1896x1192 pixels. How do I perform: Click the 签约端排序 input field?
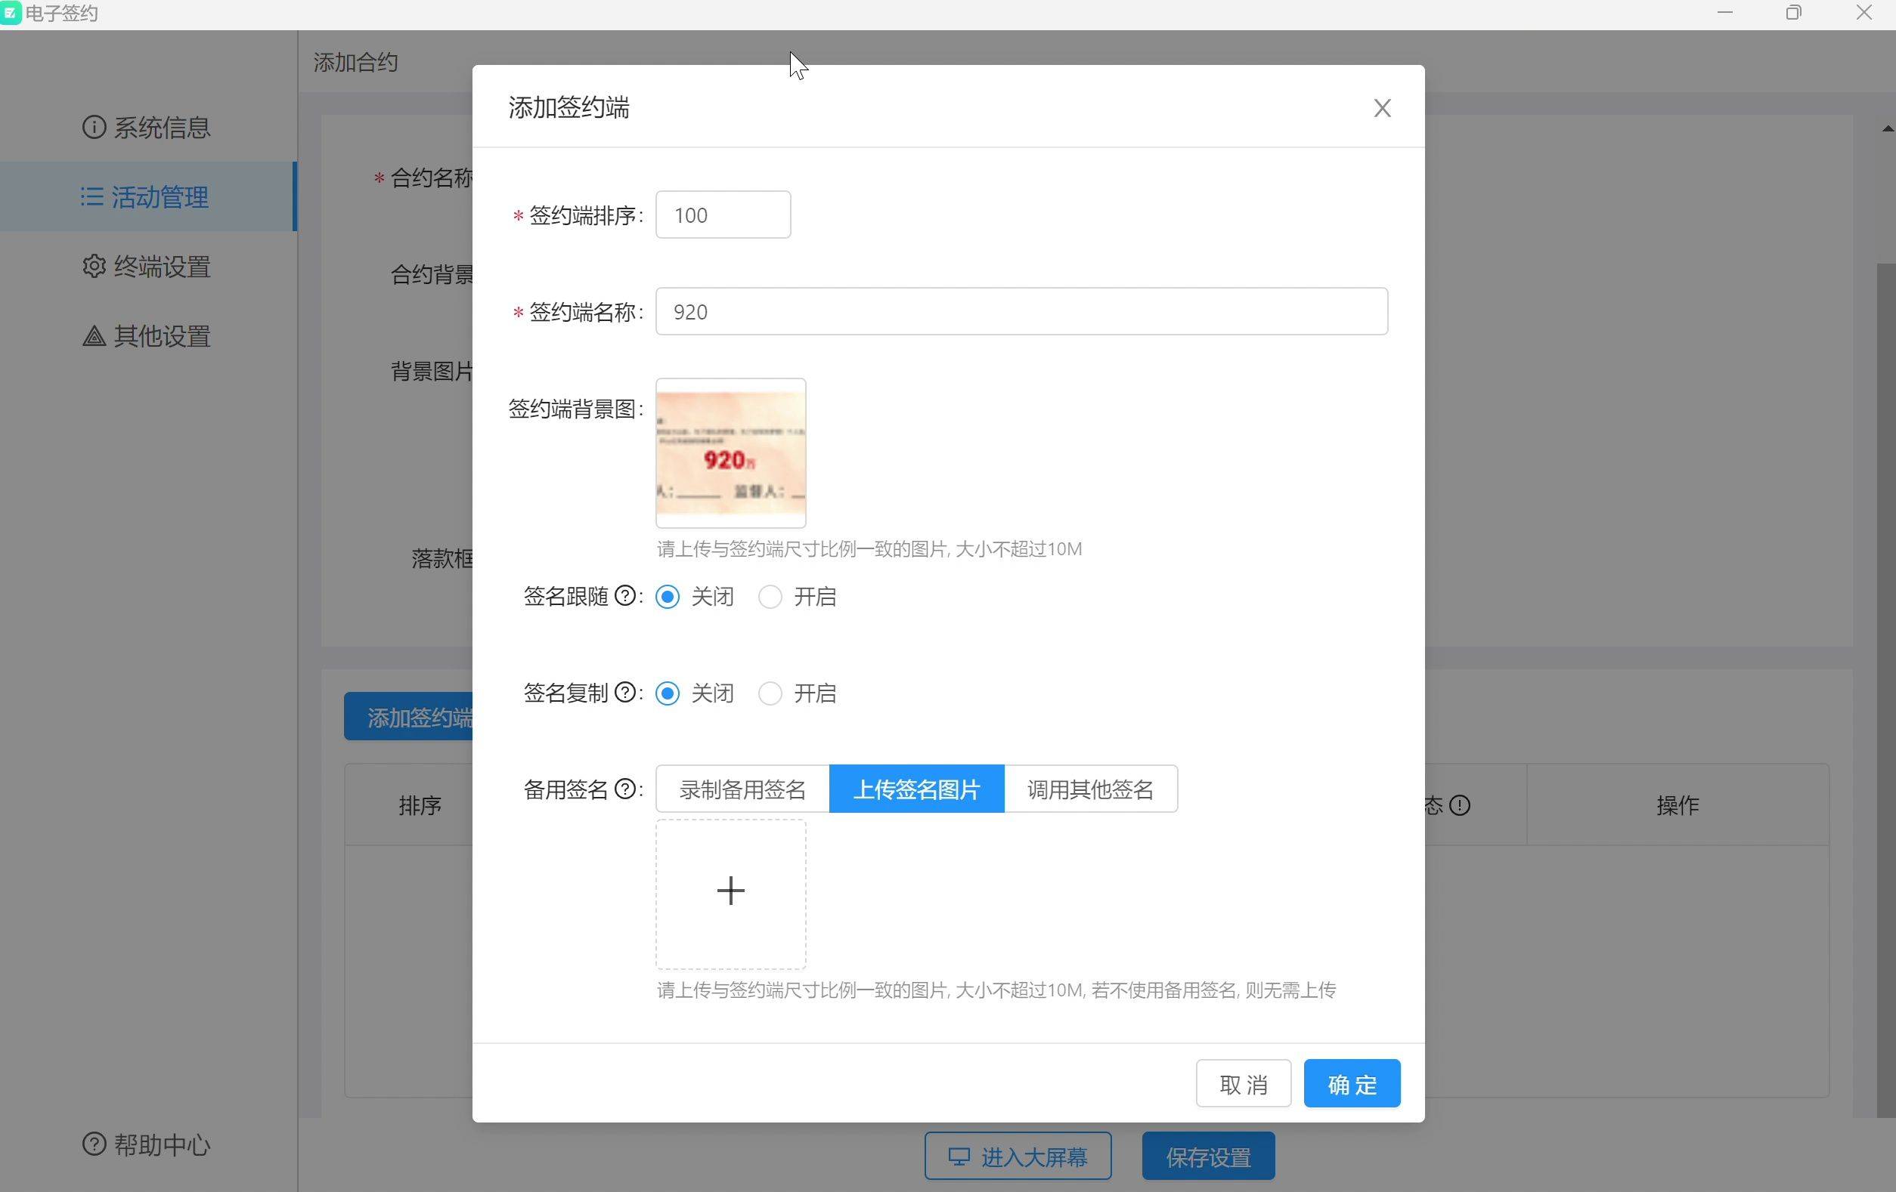(723, 215)
